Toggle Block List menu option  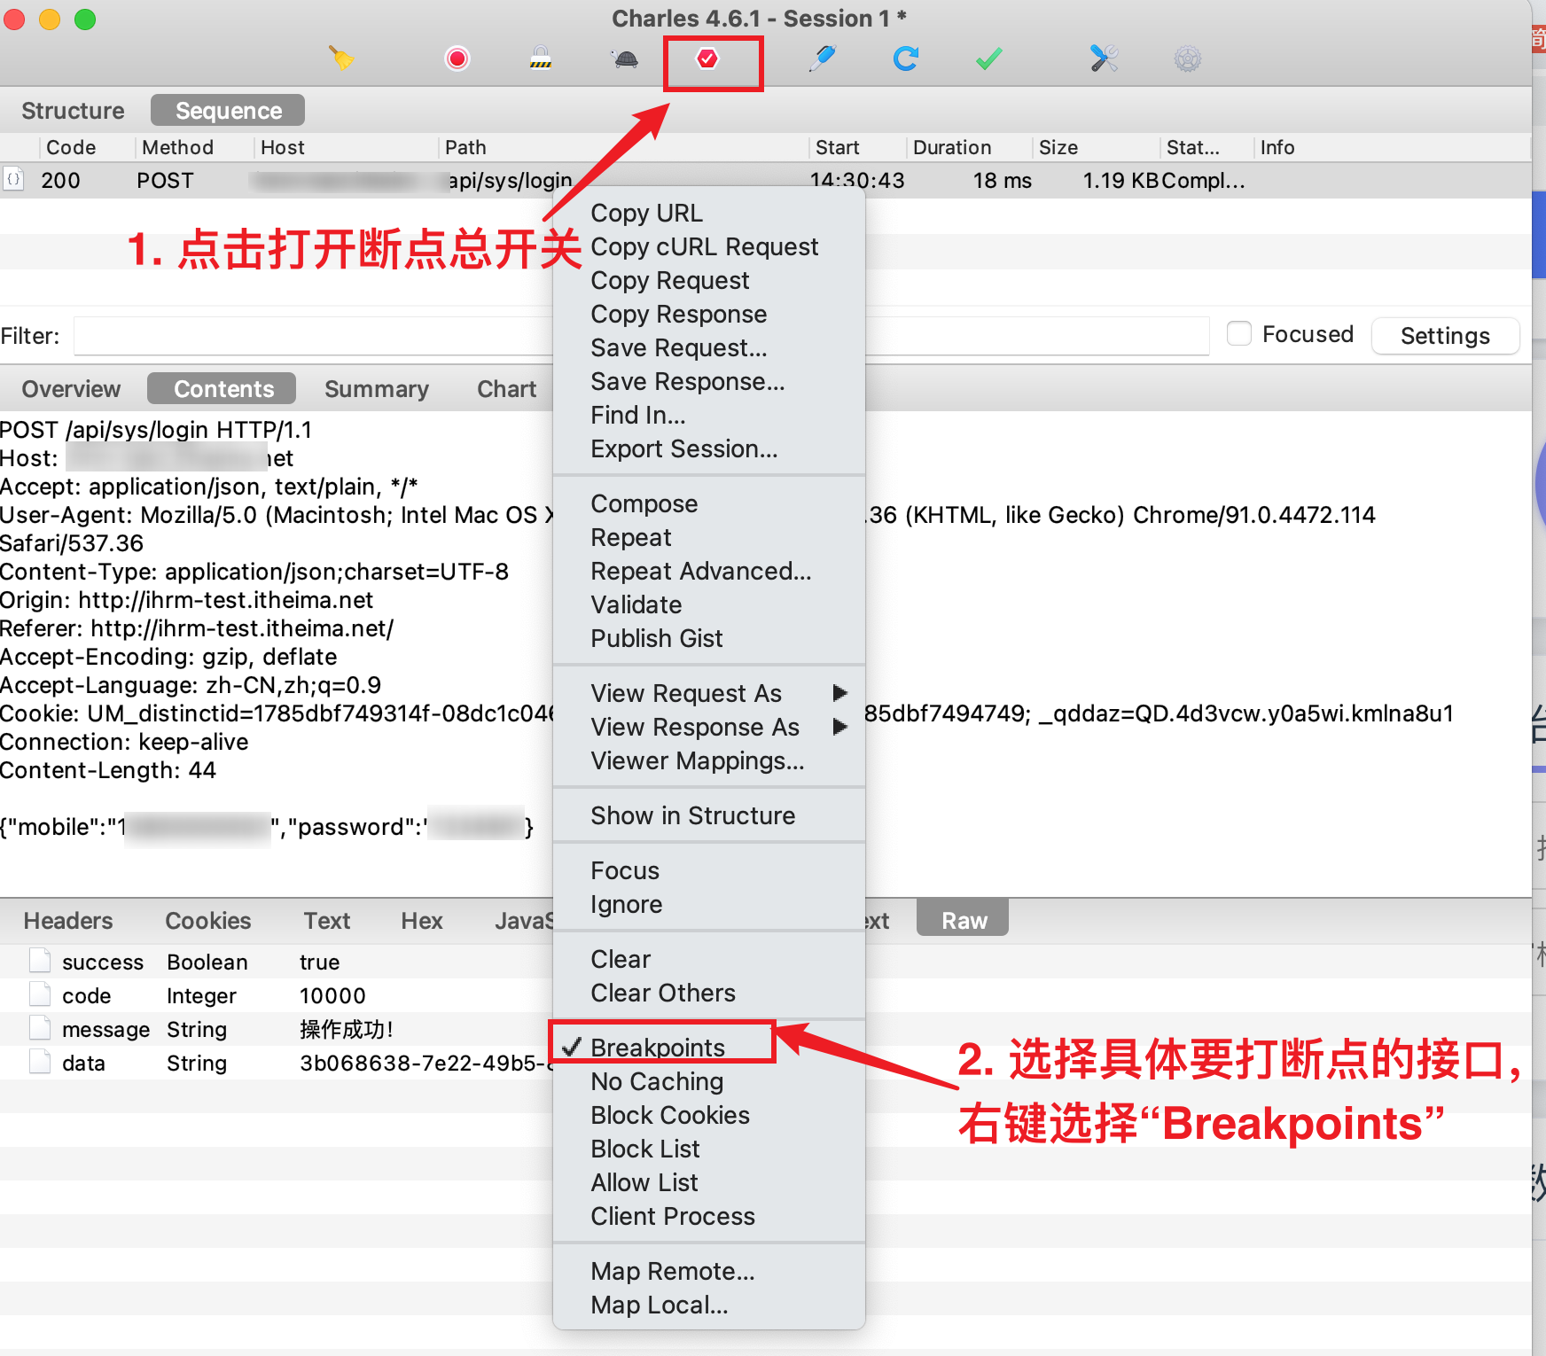click(708, 1149)
